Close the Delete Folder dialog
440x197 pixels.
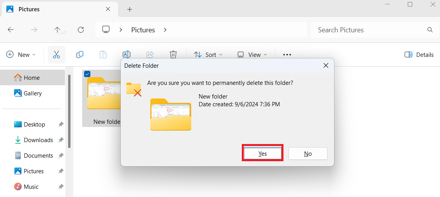(x=326, y=66)
